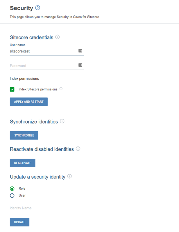Click the APPLY AND RESTART button
The width and height of the screenshot is (179, 232).
point(28,101)
